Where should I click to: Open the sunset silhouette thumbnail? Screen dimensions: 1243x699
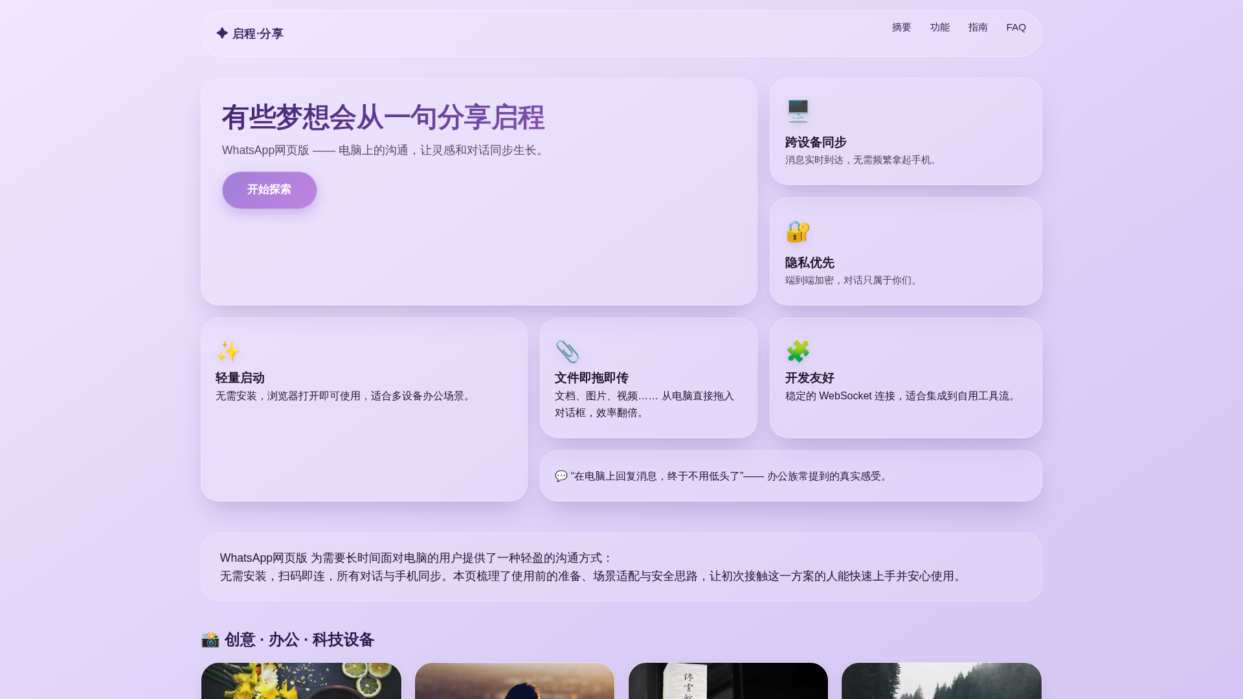click(515, 681)
